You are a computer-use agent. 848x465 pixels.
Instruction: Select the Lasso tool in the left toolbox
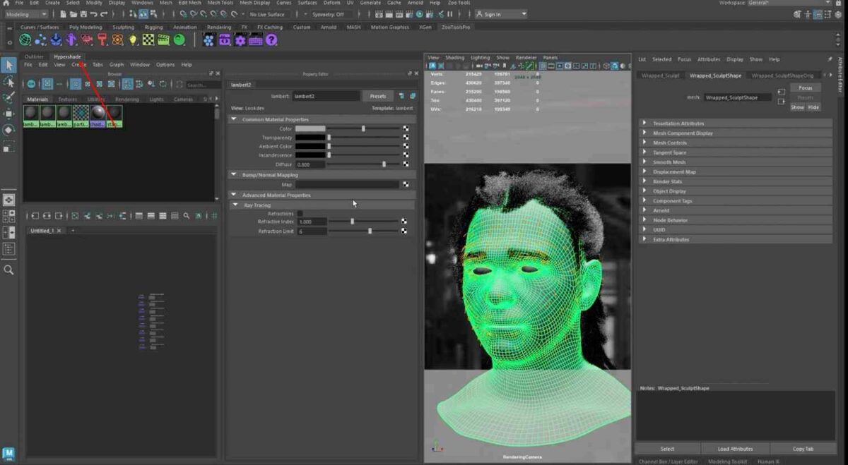coord(9,81)
